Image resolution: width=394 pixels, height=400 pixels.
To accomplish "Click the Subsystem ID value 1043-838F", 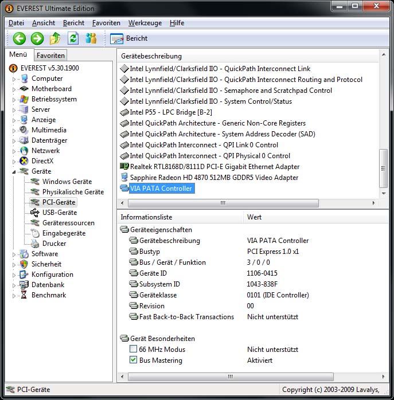I will tap(262, 284).
